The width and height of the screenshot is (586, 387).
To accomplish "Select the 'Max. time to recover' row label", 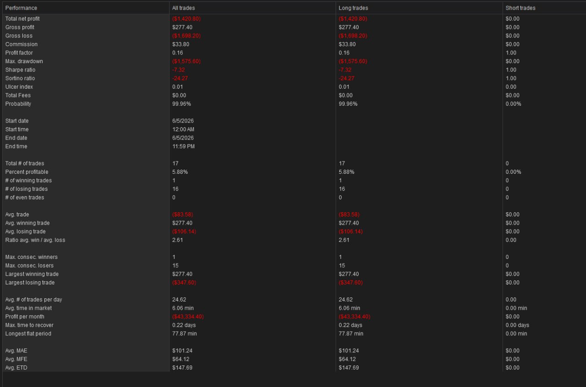I will point(29,325).
